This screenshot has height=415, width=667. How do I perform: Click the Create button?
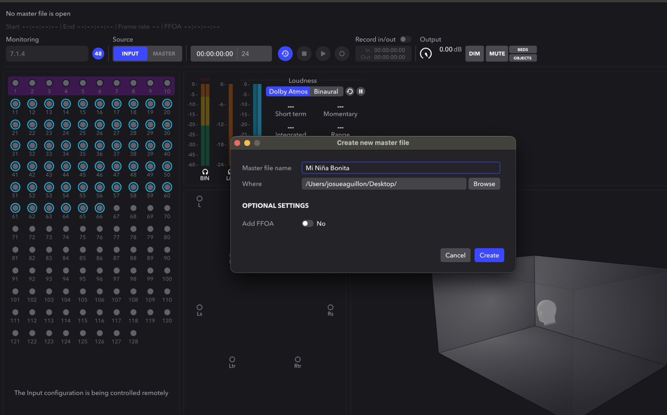[x=489, y=255]
